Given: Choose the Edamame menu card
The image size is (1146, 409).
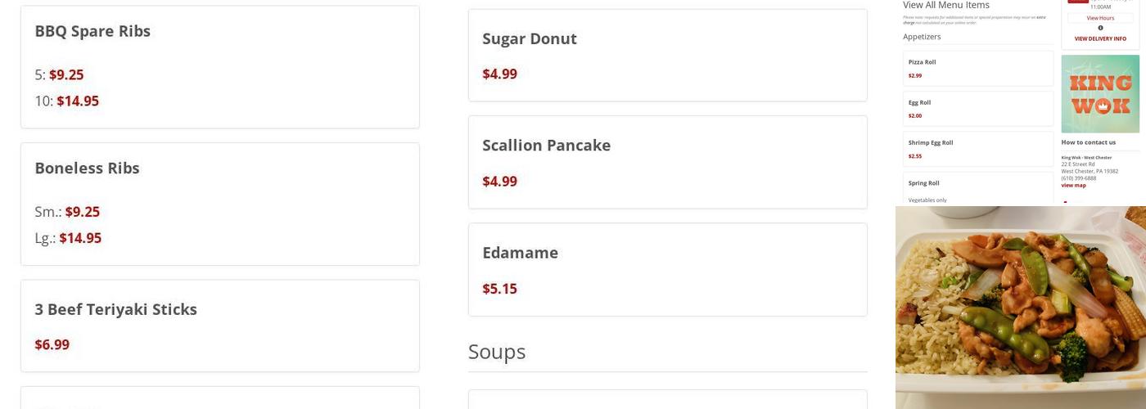Looking at the screenshot, I should coord(667,269).
